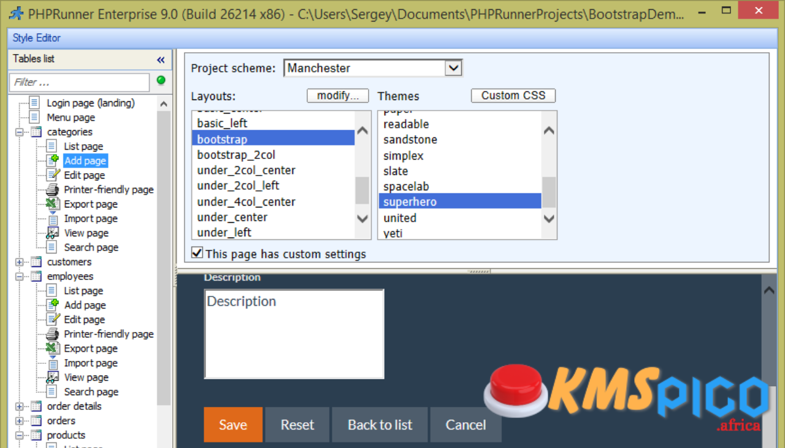This screenshot has height=448, width=785.
Task: Click the Layouts modify... button
Action: pyautogui.click(x=338, y=95)
